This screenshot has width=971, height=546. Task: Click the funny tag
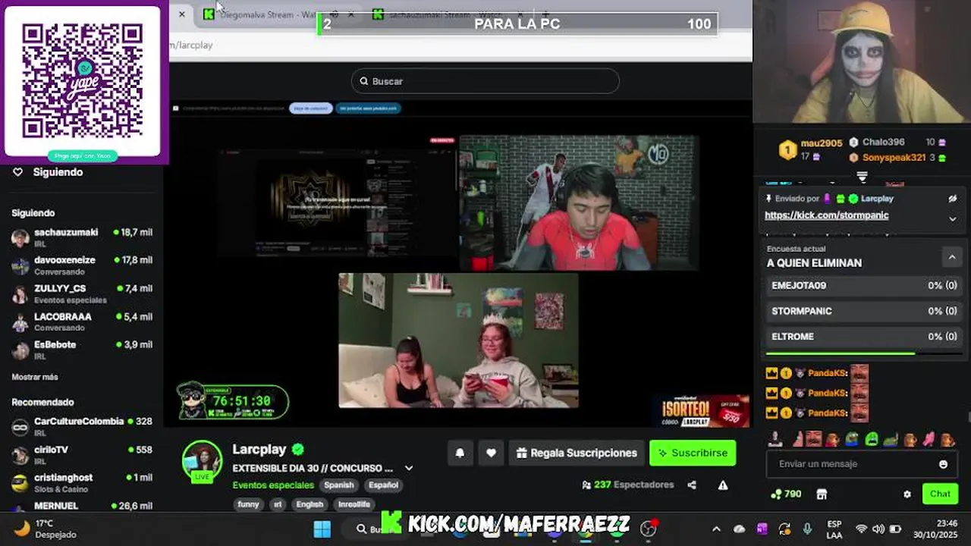248,504
